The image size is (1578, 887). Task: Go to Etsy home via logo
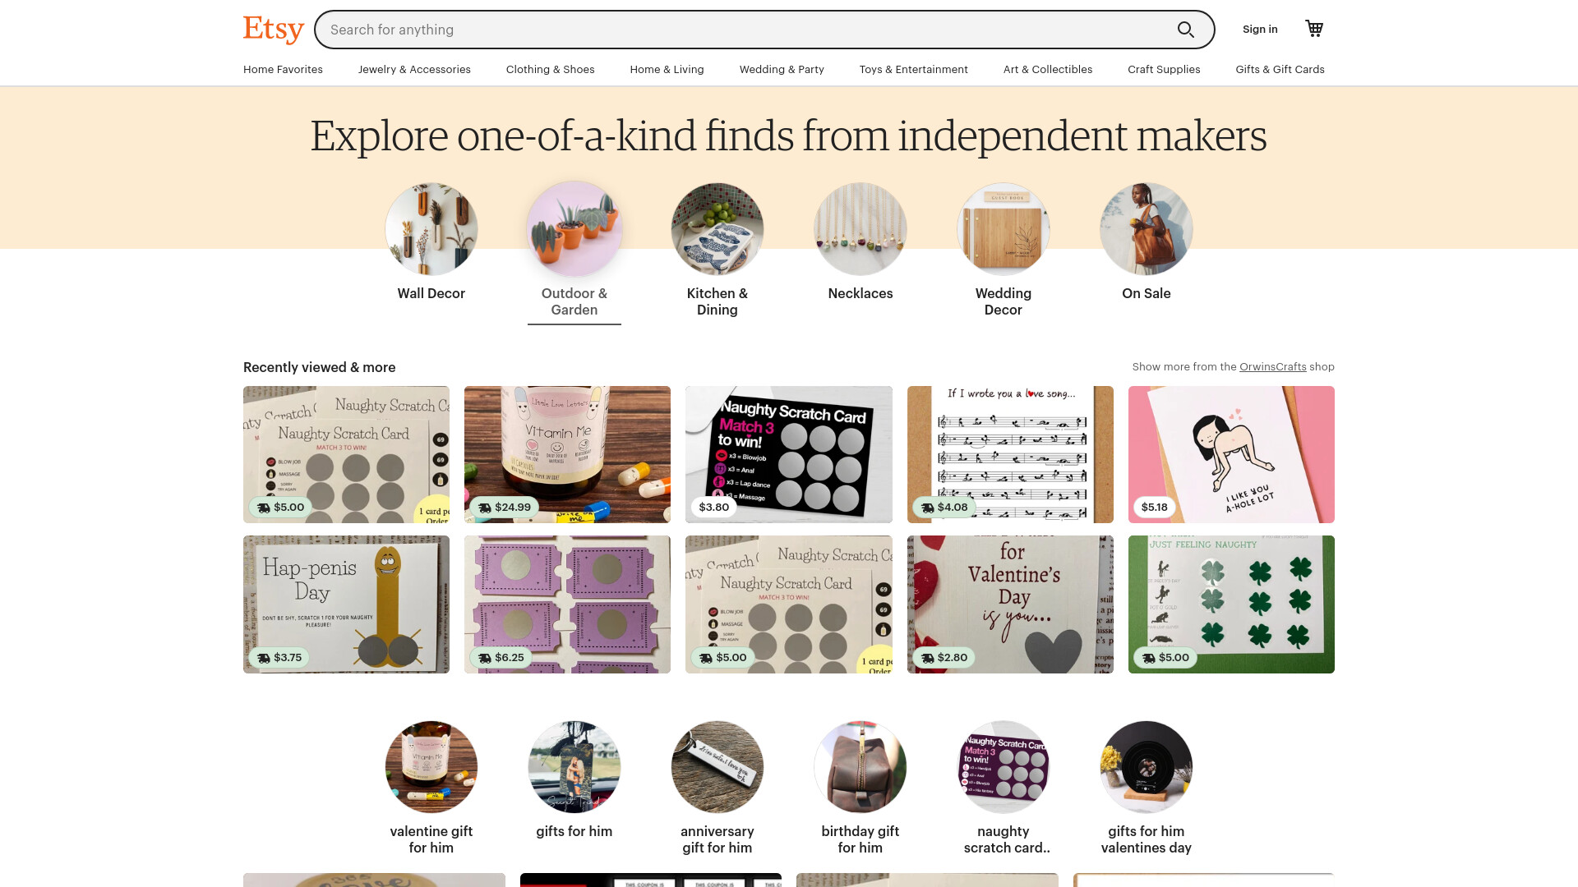coord(274,30)
